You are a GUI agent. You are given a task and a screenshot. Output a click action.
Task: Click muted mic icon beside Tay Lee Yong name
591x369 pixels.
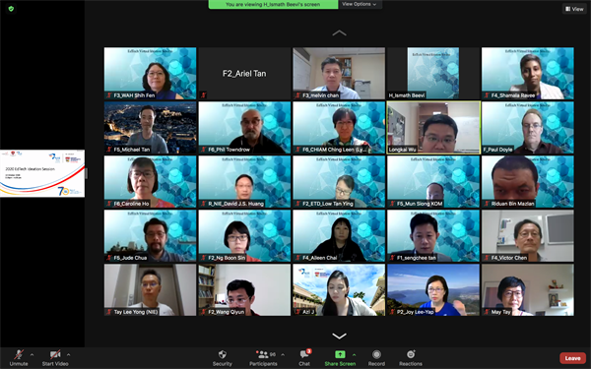(x=109, y=312)
